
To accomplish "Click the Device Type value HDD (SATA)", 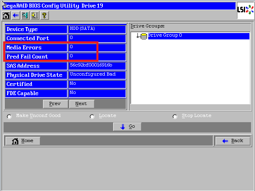I will pos(97,29).
